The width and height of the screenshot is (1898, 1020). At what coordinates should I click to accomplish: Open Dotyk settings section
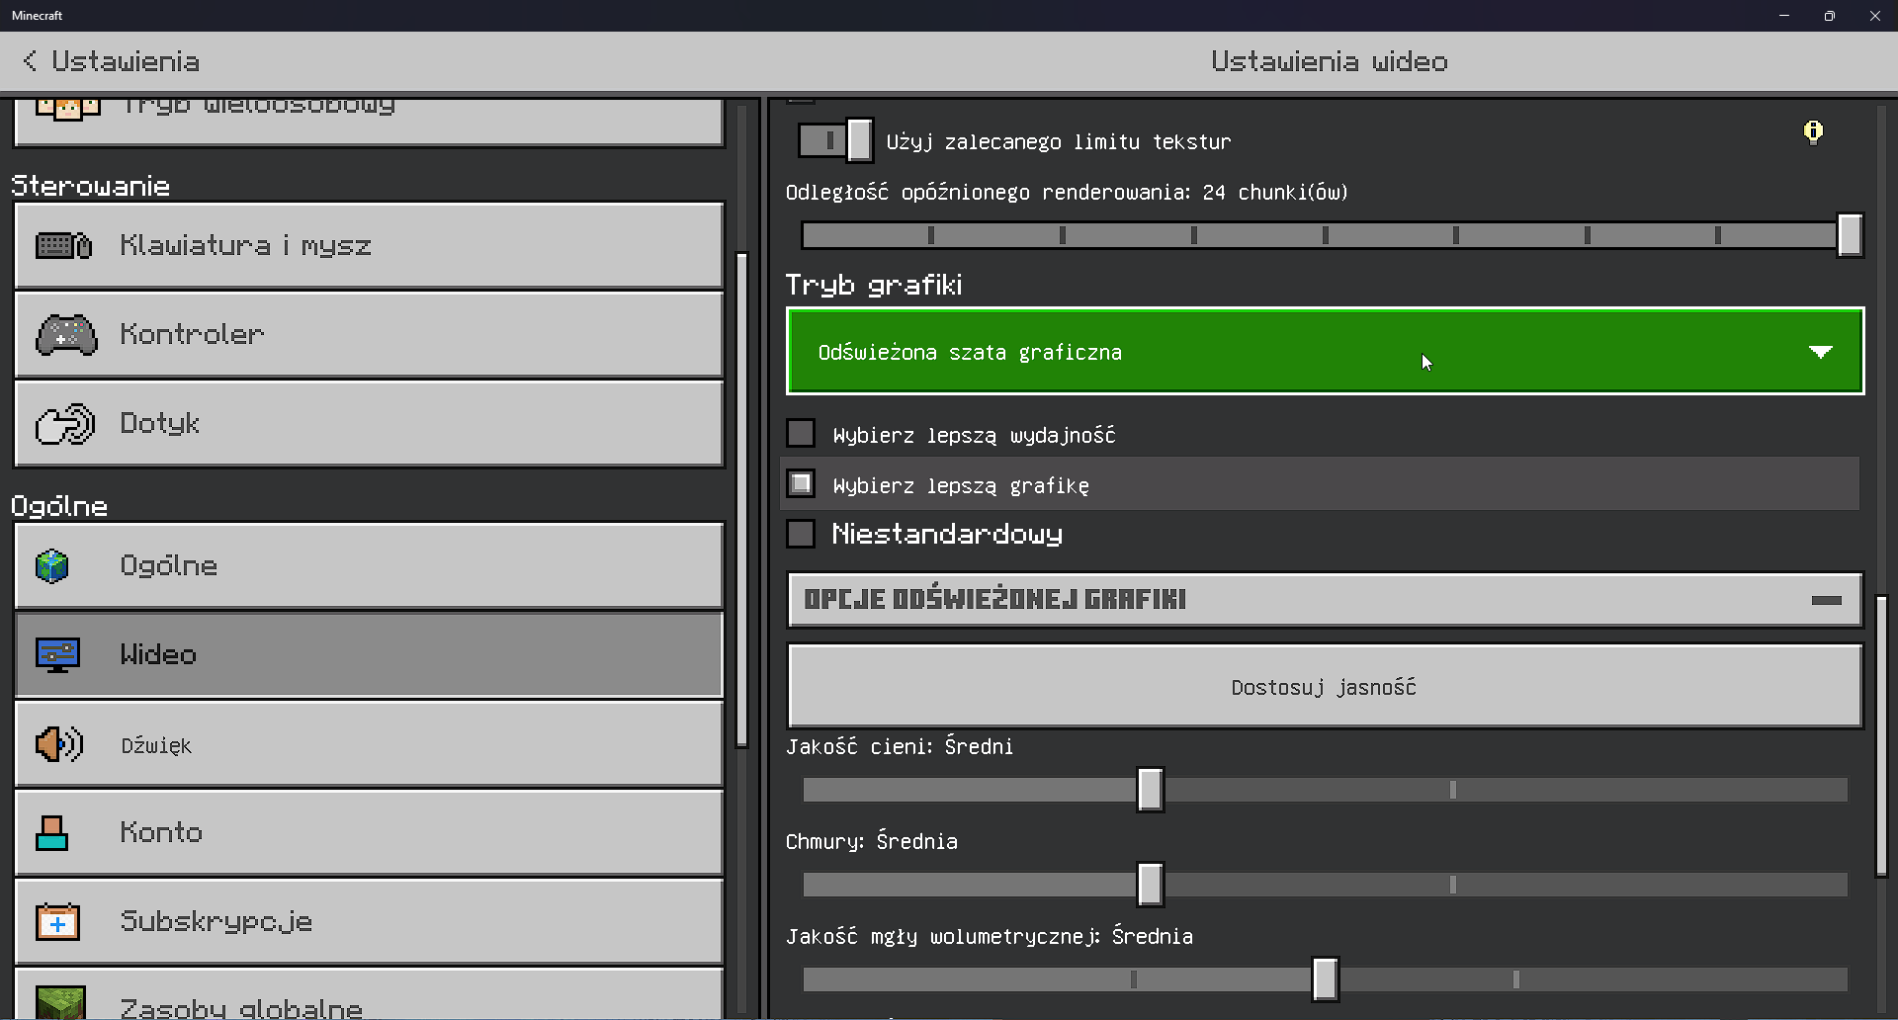369,423
